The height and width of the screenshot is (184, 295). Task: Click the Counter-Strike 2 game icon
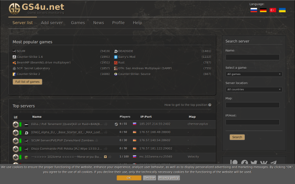[14, 74]
